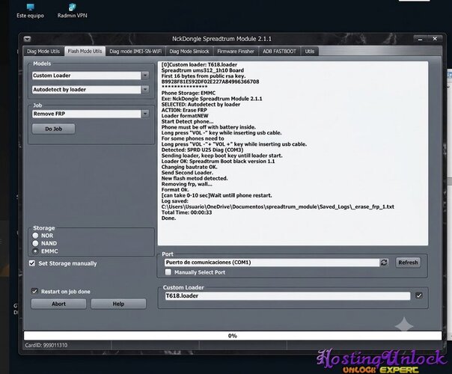The height and width of the screenshot is (374, 452).
Task: Click log line 'ACTION: Erase FRP'
Action: (184, 110)
